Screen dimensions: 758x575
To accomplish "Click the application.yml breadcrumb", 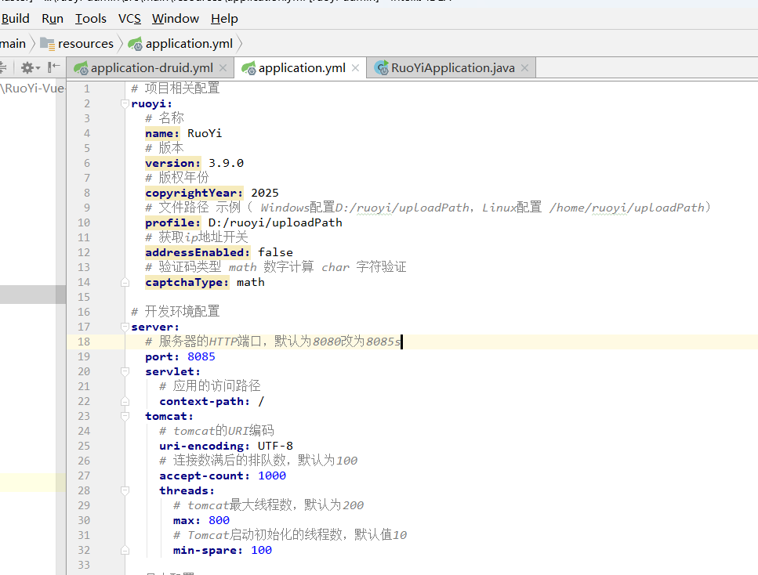I will tap(181, 44).
